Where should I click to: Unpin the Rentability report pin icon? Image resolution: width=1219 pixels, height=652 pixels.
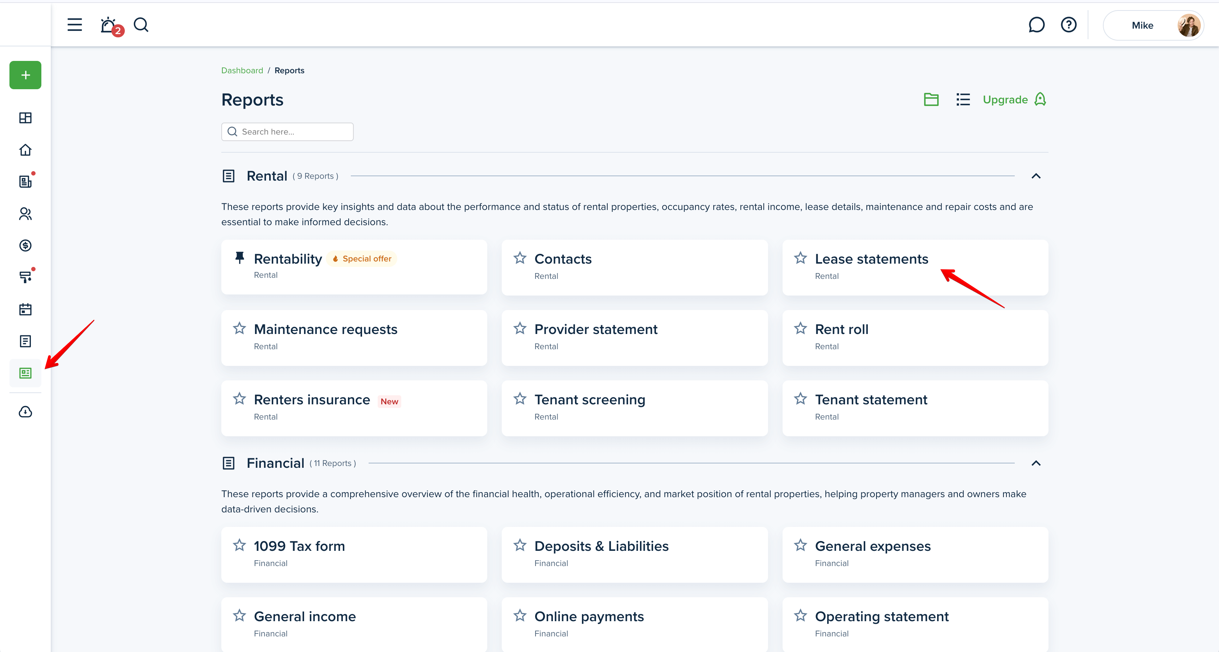[x=239, y=257]
